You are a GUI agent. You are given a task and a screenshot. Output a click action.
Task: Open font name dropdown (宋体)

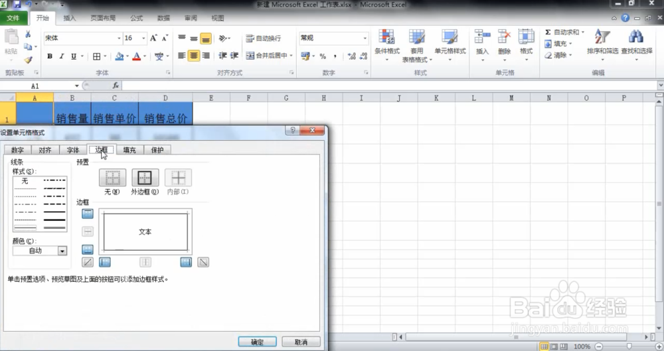119,38
